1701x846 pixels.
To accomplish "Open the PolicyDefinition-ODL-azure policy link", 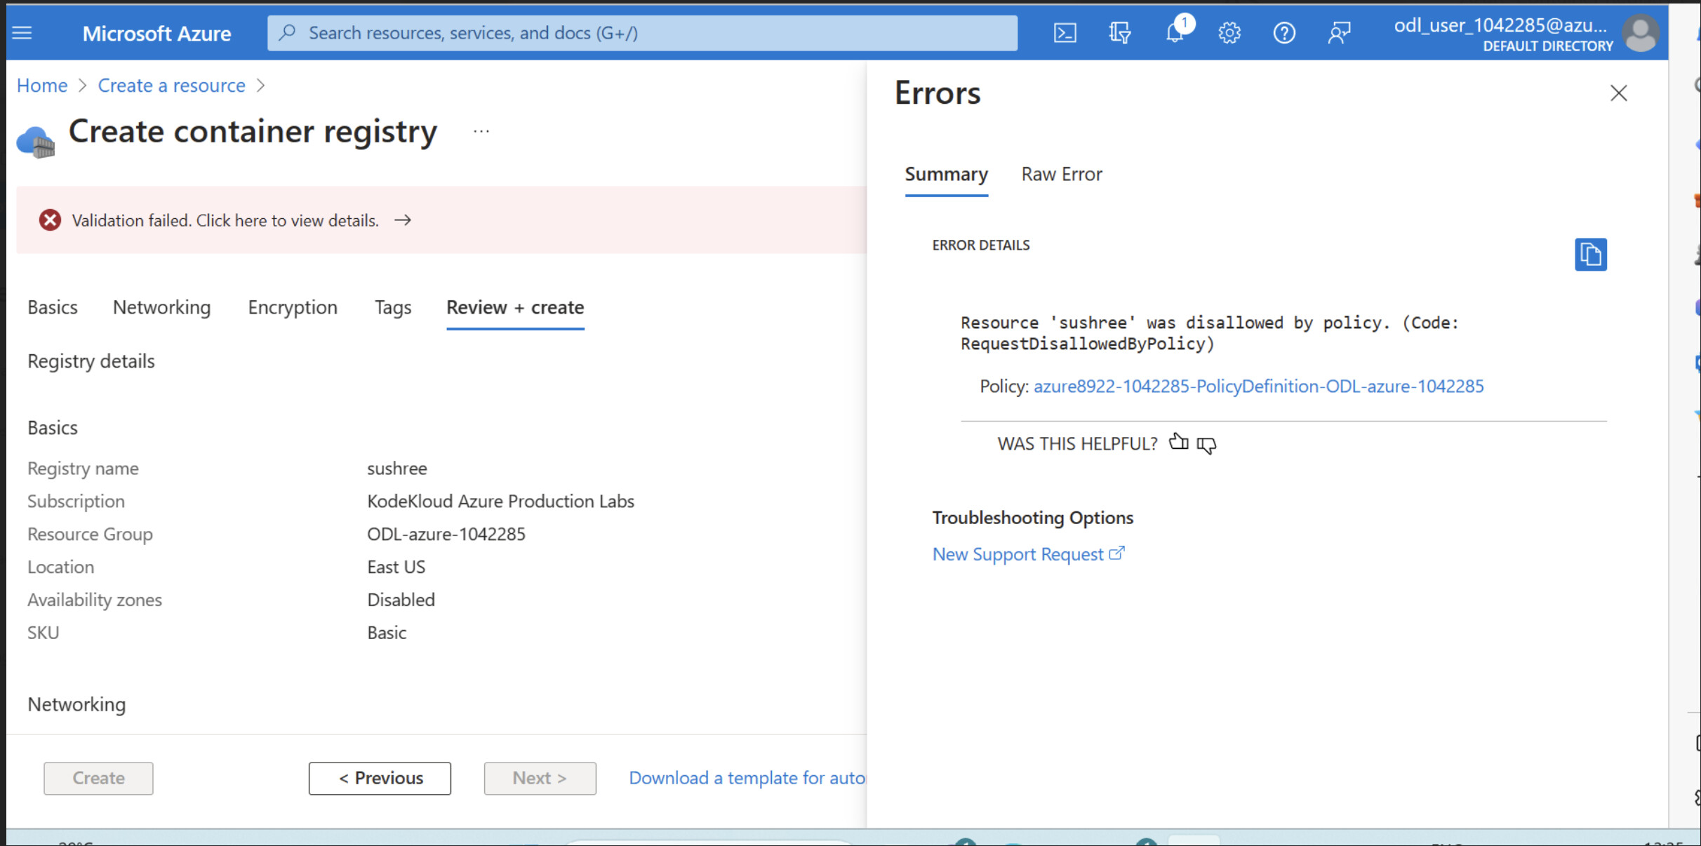I will pyautogui.click(x=1258, y=386).
